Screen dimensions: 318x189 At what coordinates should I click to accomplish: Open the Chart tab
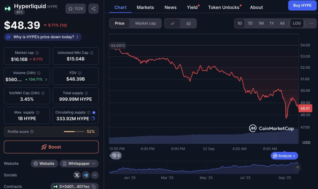coord(120,7)
